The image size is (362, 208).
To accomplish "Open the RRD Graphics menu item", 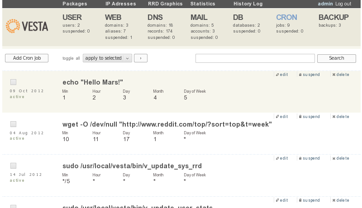I will pos(165,4).
